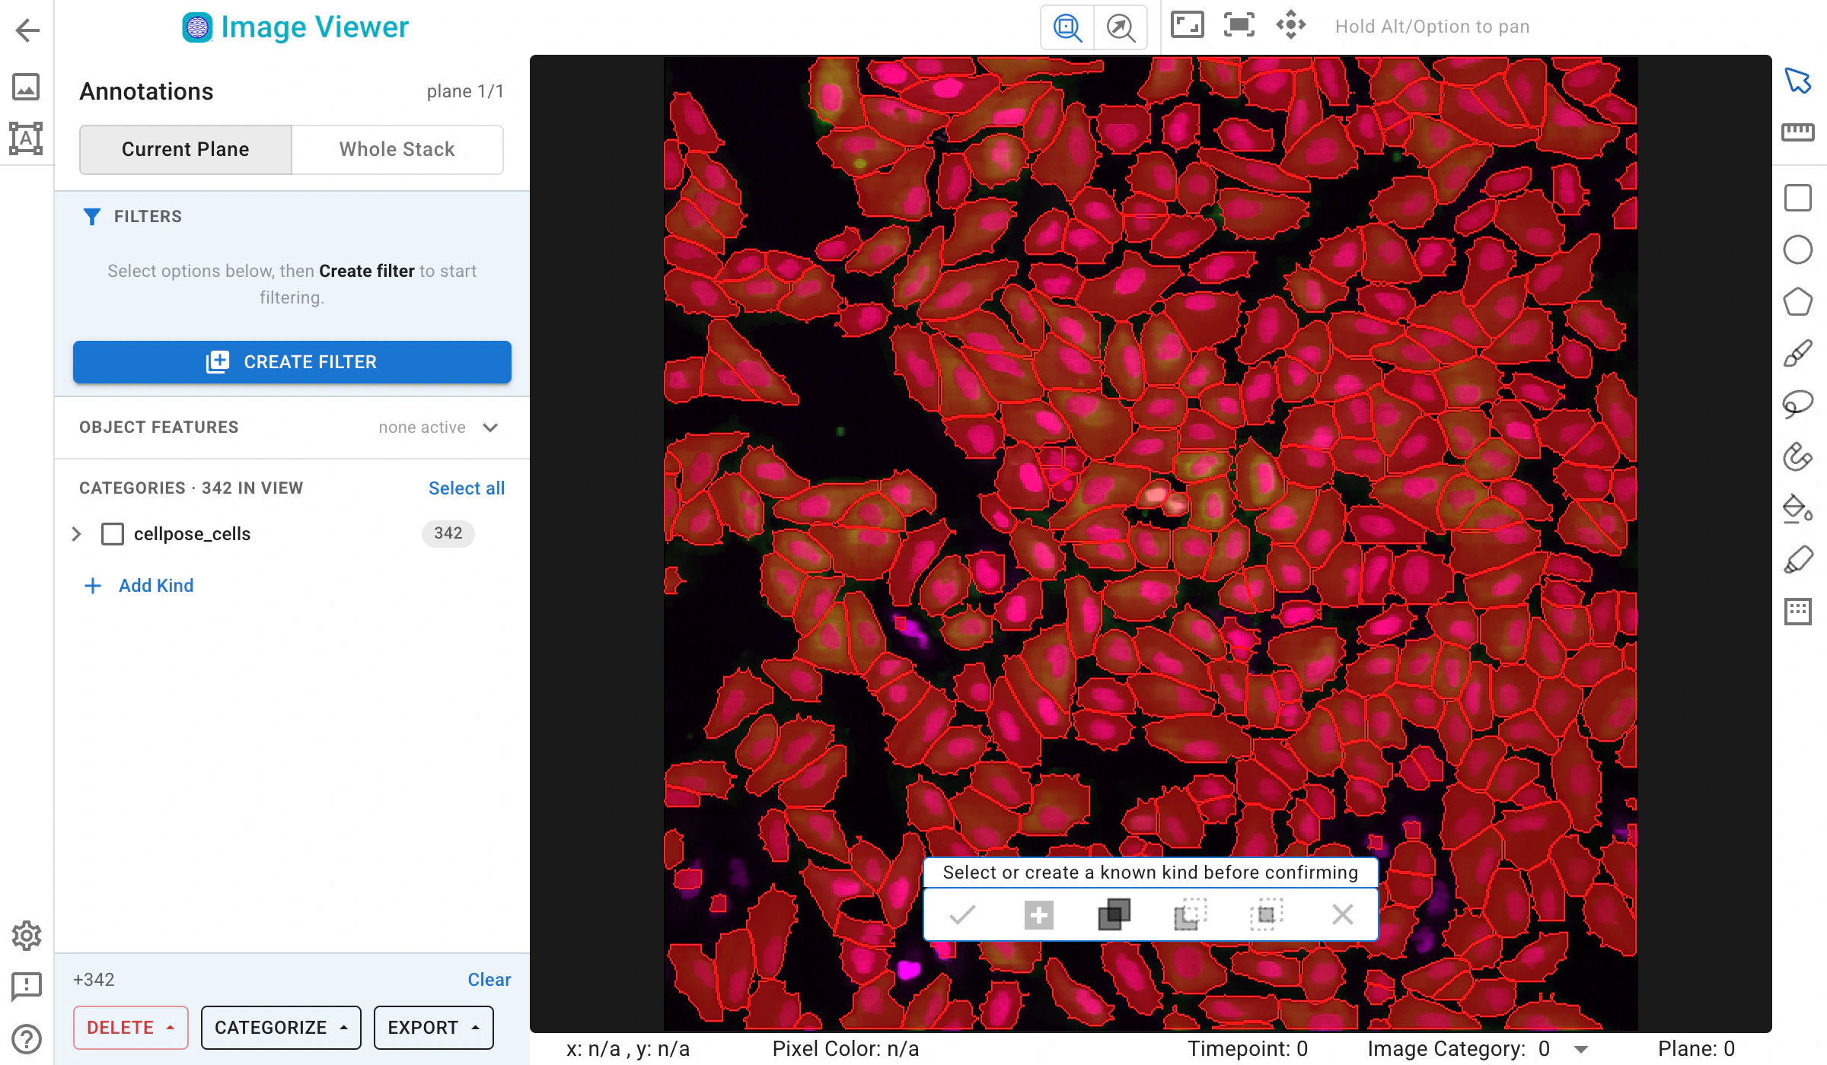Screen dimensions: 1827x1065
Task: Select the eraser tool
Action: pyautogui.click(x=1797, y=560)
